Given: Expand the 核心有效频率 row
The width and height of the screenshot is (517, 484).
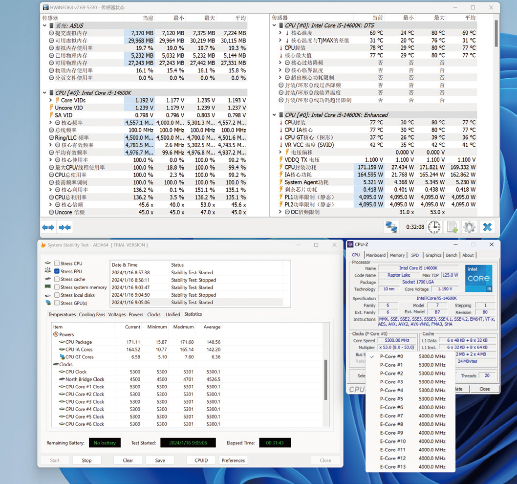Looking at the screenshot, I should (x=50, y=145).
